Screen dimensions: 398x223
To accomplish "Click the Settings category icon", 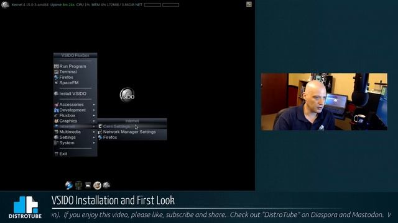I will 57,138.
